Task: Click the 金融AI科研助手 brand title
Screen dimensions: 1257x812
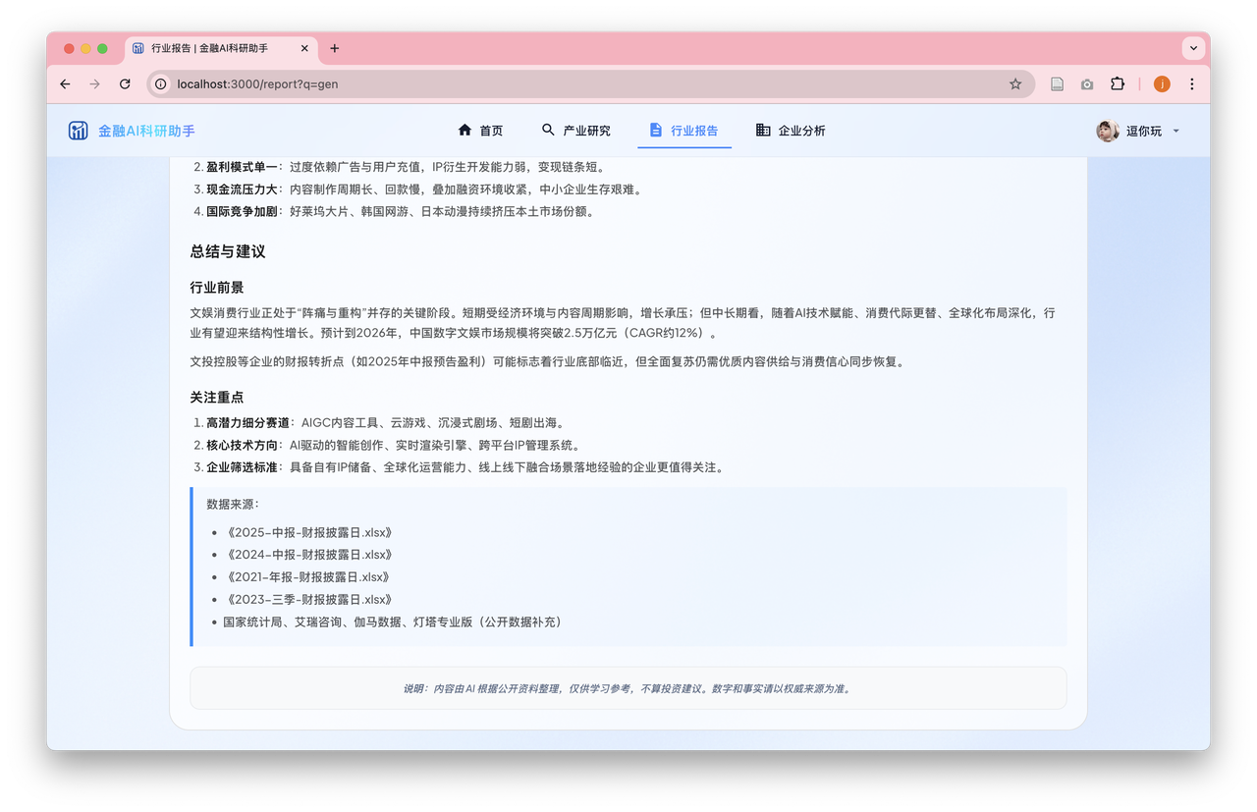Action: [146, 131]
